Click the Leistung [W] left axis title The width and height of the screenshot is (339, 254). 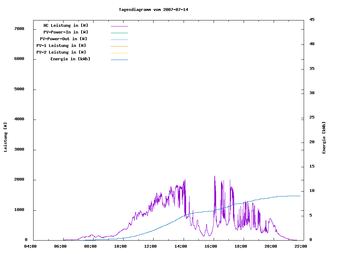click(x=5, y=137)
